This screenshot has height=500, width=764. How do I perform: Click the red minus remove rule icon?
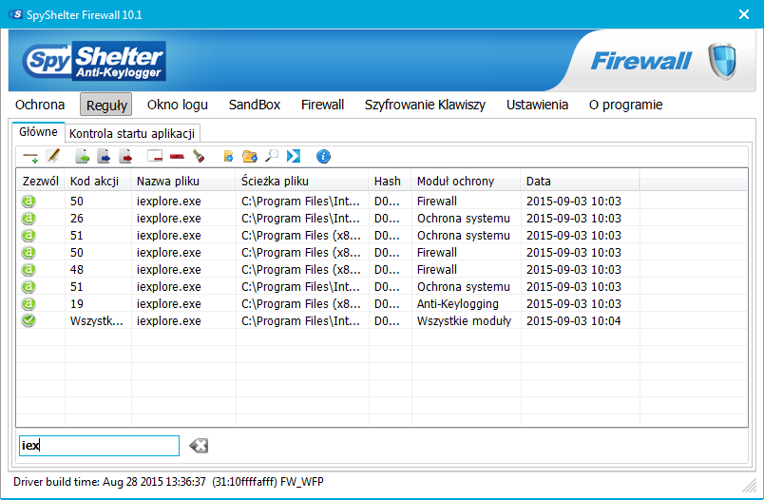pyautogui.click(x=177, y=157)
